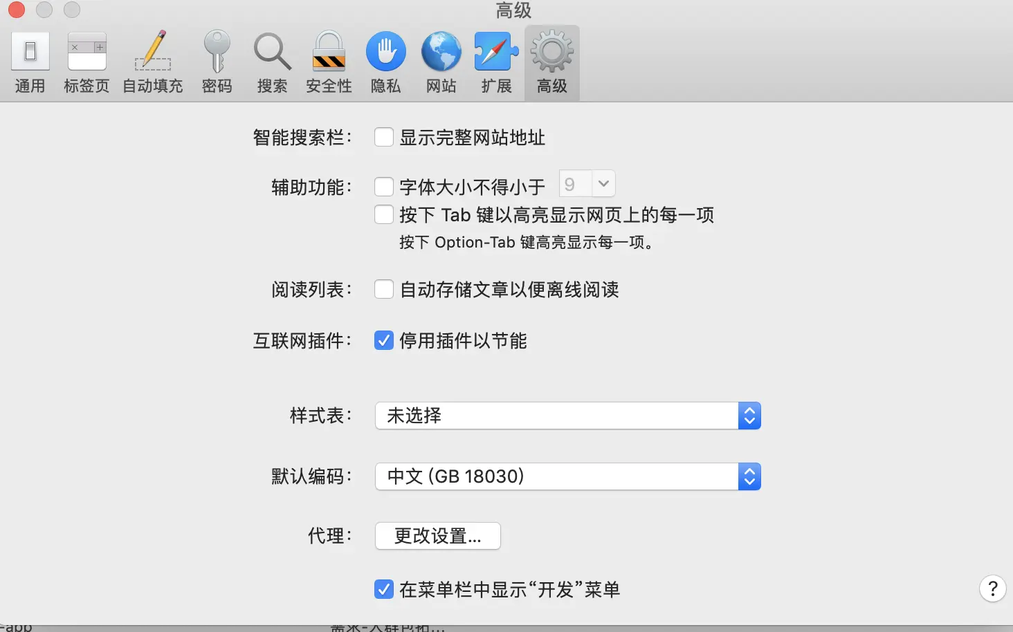The image size is (1013, 632).
Task: Expand the minimum font size dropdown
Action: 587,184
